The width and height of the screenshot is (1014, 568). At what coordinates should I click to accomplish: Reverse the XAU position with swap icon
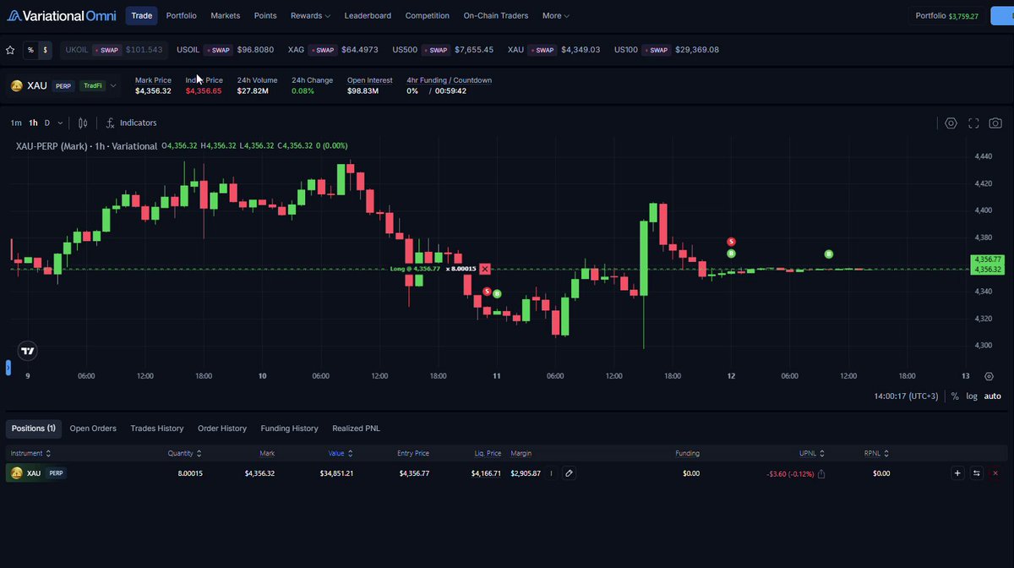976,473
